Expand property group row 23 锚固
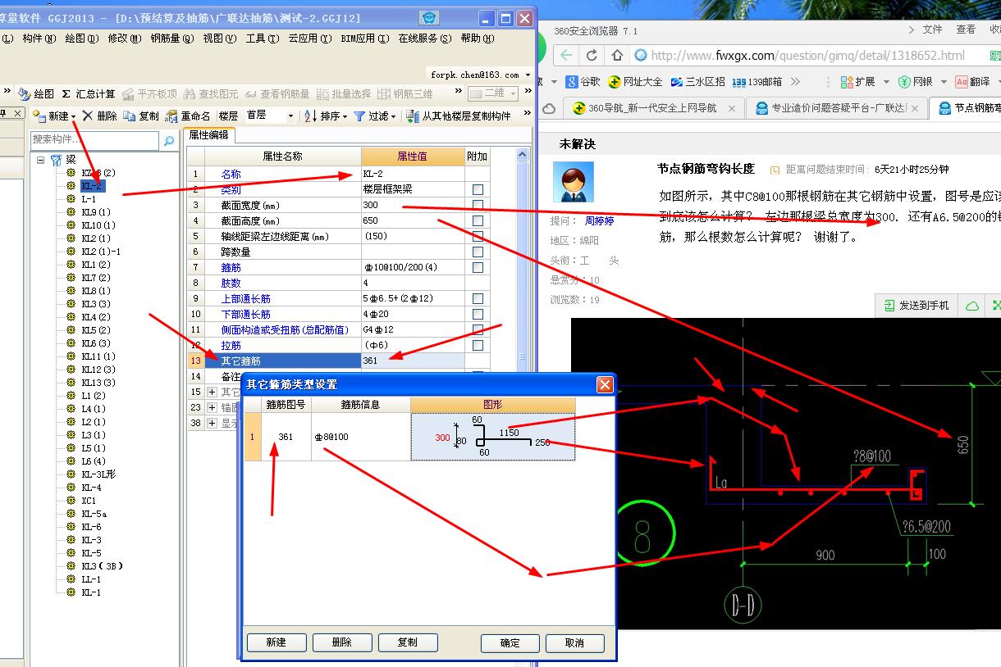This screenshot has height=667, width=1001. point(213,407)
